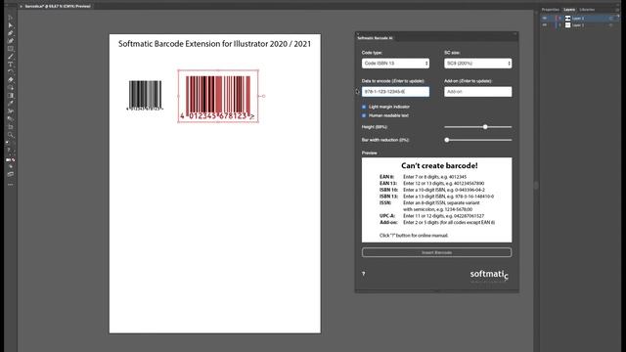This screenshot has height=352, width=626.
Task: Select the Type tool
Action: pos(11,65)
